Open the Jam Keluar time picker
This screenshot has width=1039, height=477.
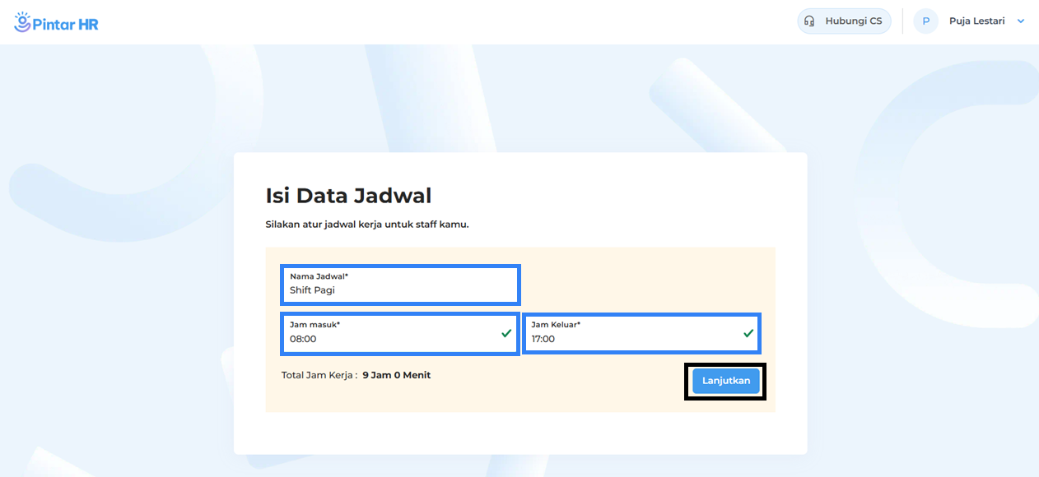pos(641,333)
